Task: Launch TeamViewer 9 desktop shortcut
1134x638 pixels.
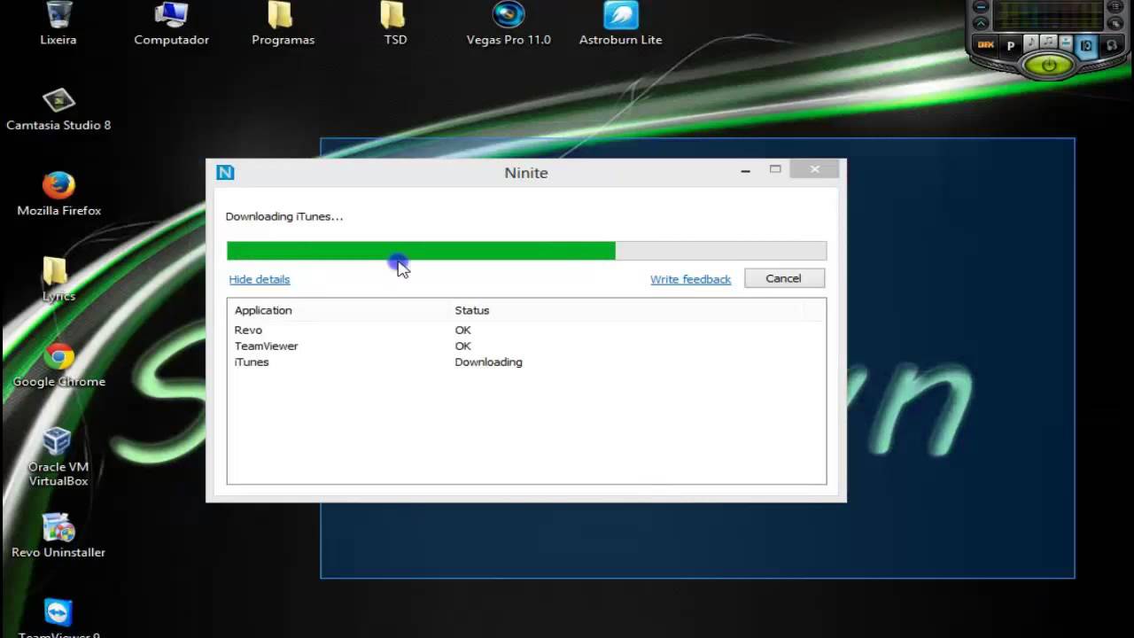Action: click(58, 618)
